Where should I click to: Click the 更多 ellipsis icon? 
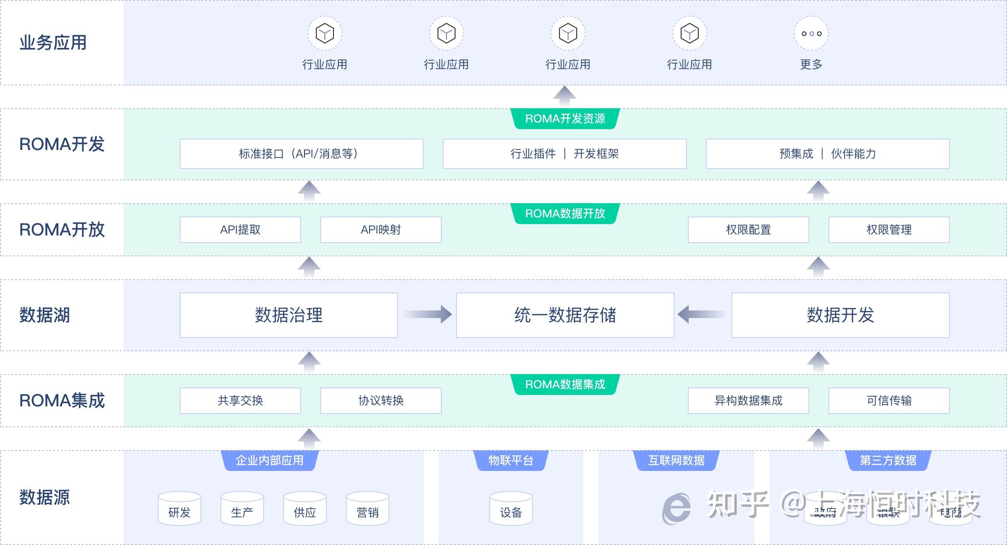pyautogui.click(x=811, y=33)
